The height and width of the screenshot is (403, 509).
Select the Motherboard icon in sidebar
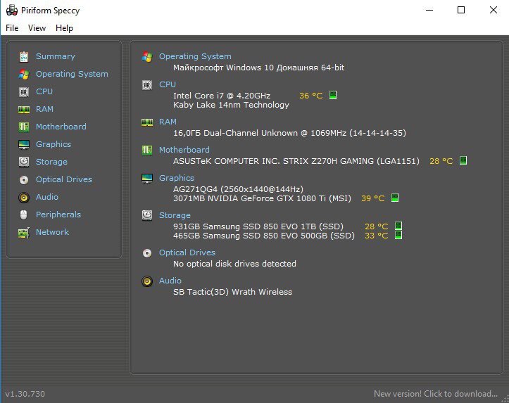point(24,127)
